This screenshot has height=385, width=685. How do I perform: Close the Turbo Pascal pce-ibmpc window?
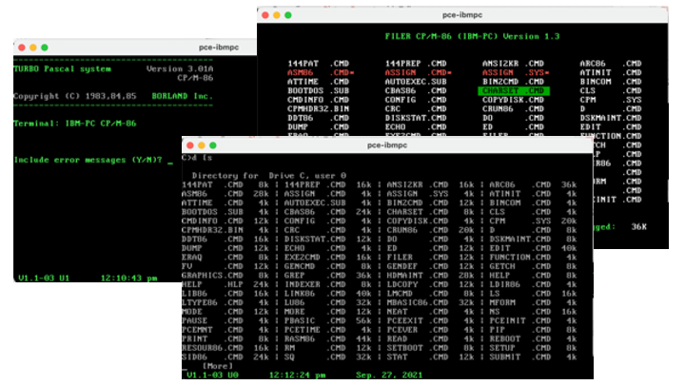click(x=22, y=48)
